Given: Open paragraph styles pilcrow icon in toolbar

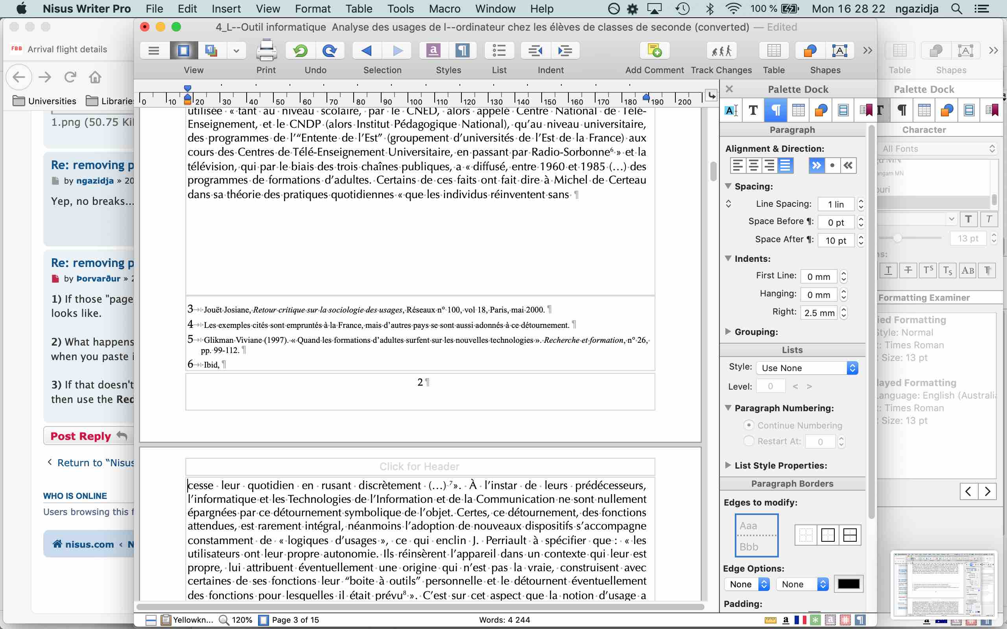Looking at the screenshot, I should [x=463, y=51].
